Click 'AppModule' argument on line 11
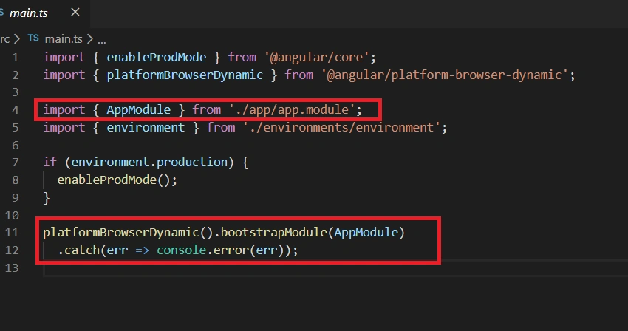This screenshot has height=331, width=628. [x=366, y=233]
